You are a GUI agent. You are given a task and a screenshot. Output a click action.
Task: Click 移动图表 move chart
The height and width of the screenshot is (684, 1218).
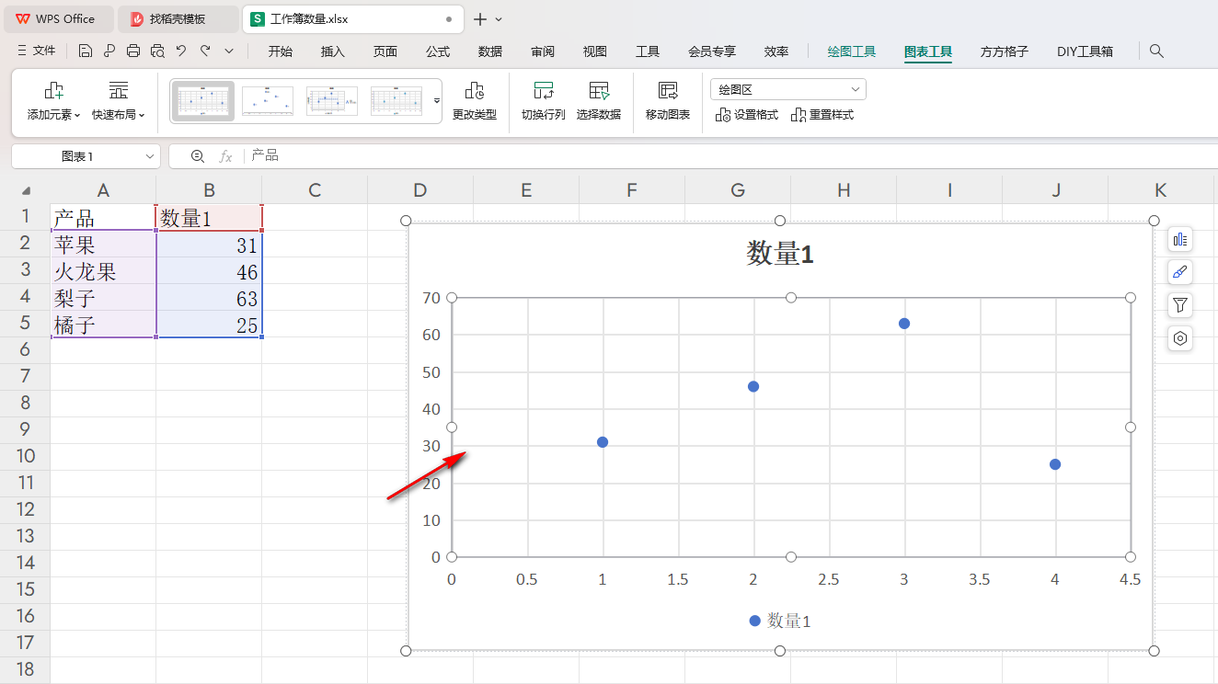click(668, 101)
